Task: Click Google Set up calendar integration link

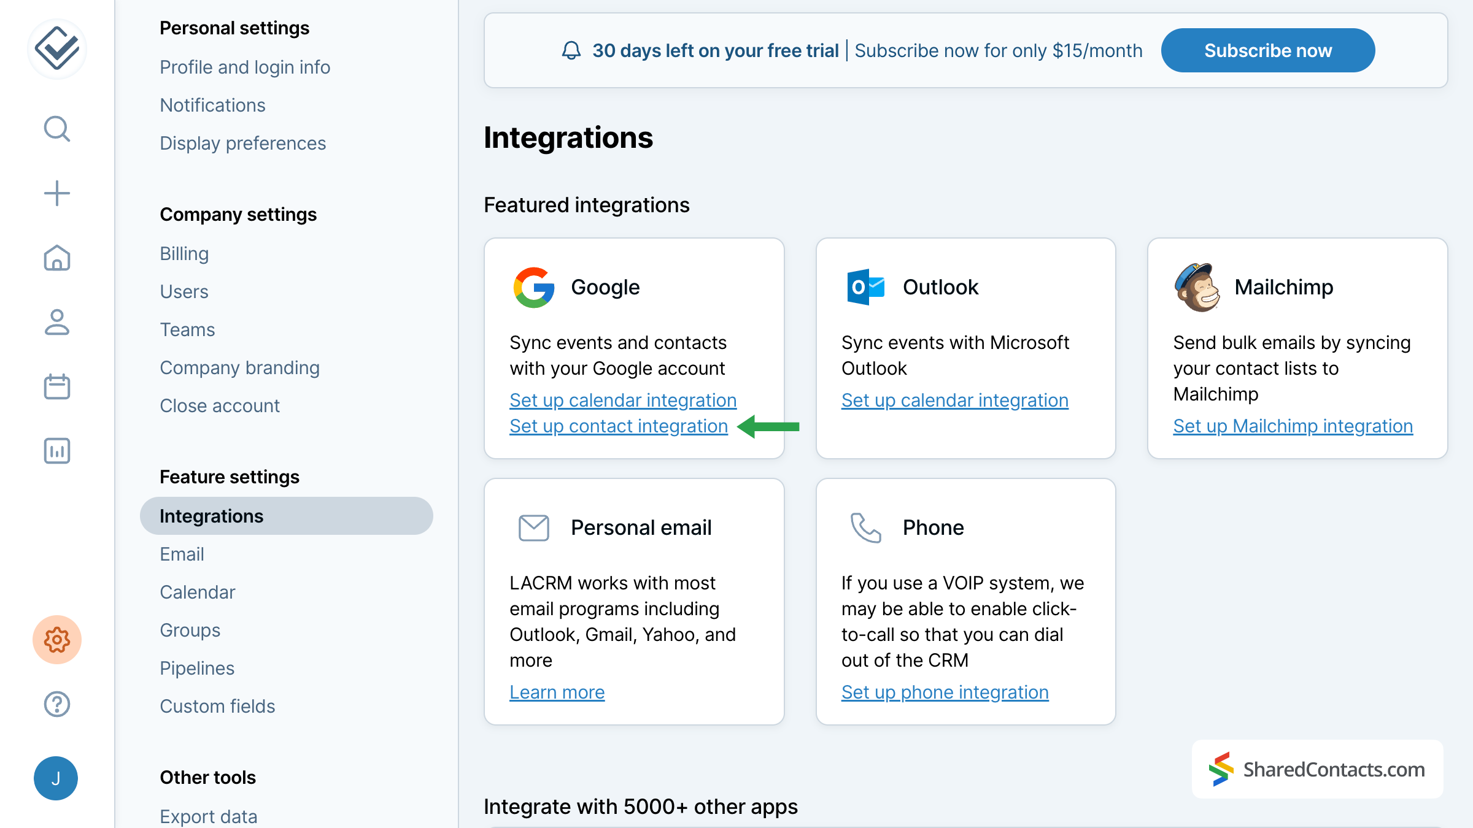Action: coord(623,400)
